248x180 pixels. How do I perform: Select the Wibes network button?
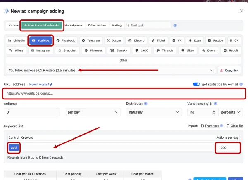coord(16,50)
